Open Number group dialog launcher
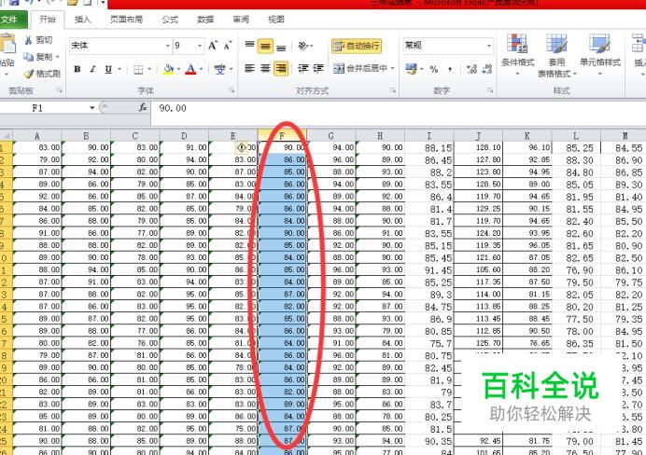646x455 pixels. point(490,90)
